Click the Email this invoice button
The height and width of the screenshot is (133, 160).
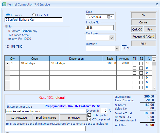46,118
